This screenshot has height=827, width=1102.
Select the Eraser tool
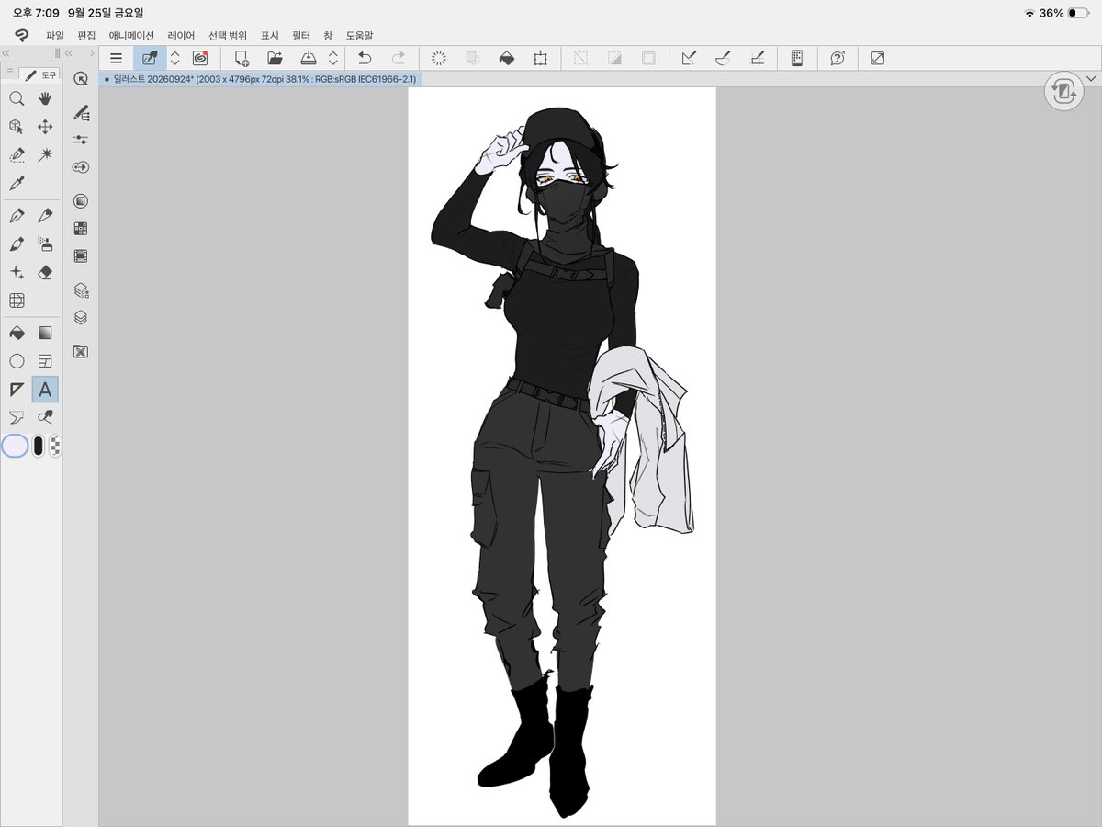pos(45,272)
